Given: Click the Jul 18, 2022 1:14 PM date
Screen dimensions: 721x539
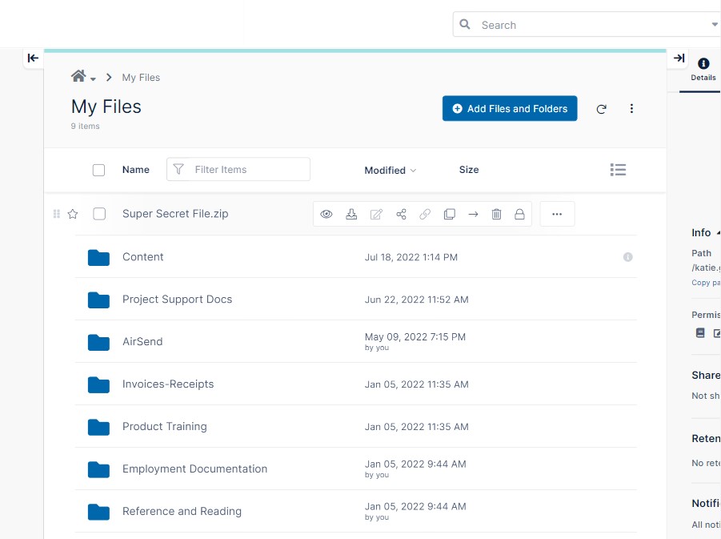Looking at the screenshot, I should click(x=411, y=257).
